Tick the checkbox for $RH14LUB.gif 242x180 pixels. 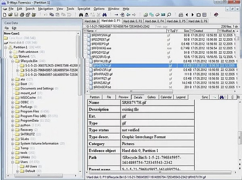[x=87, y=61]
